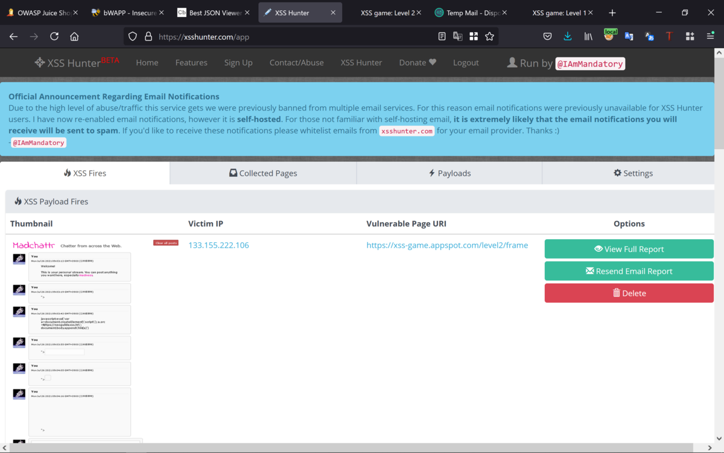This screenshot has height=453, width=724.
Task: Click the browser forward arrow
Action: tap(34, 36)
